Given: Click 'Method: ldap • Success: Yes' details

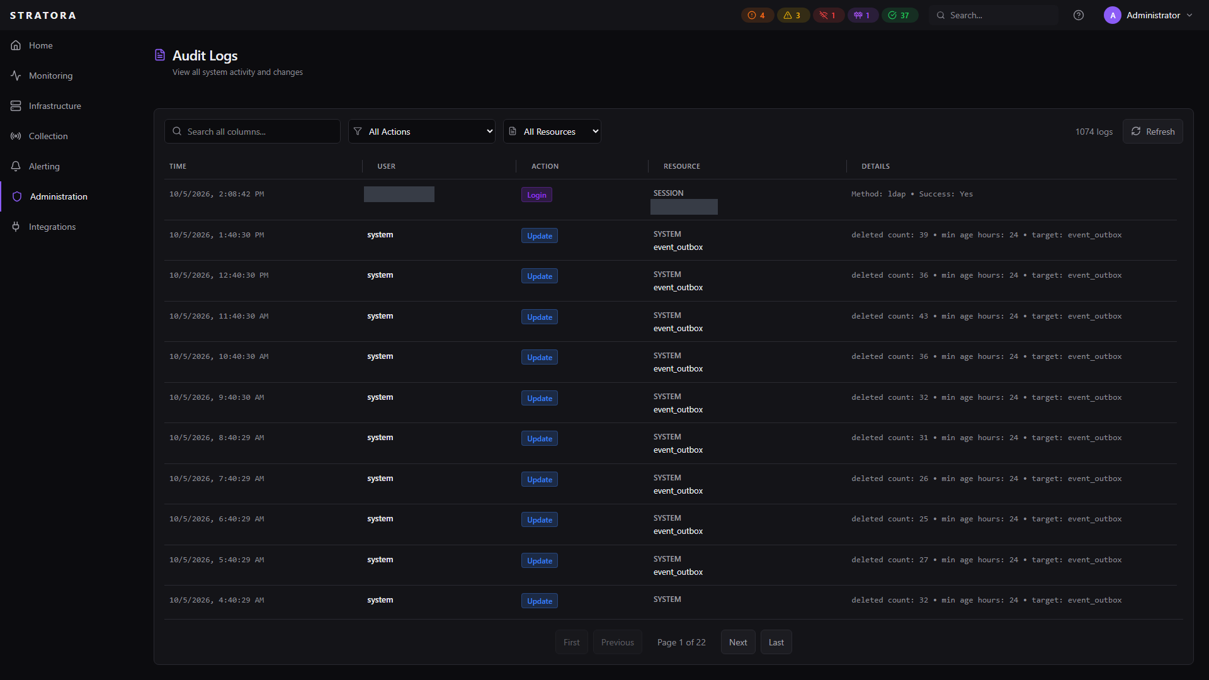Looking at the screenshot, I should click(912, 194).
